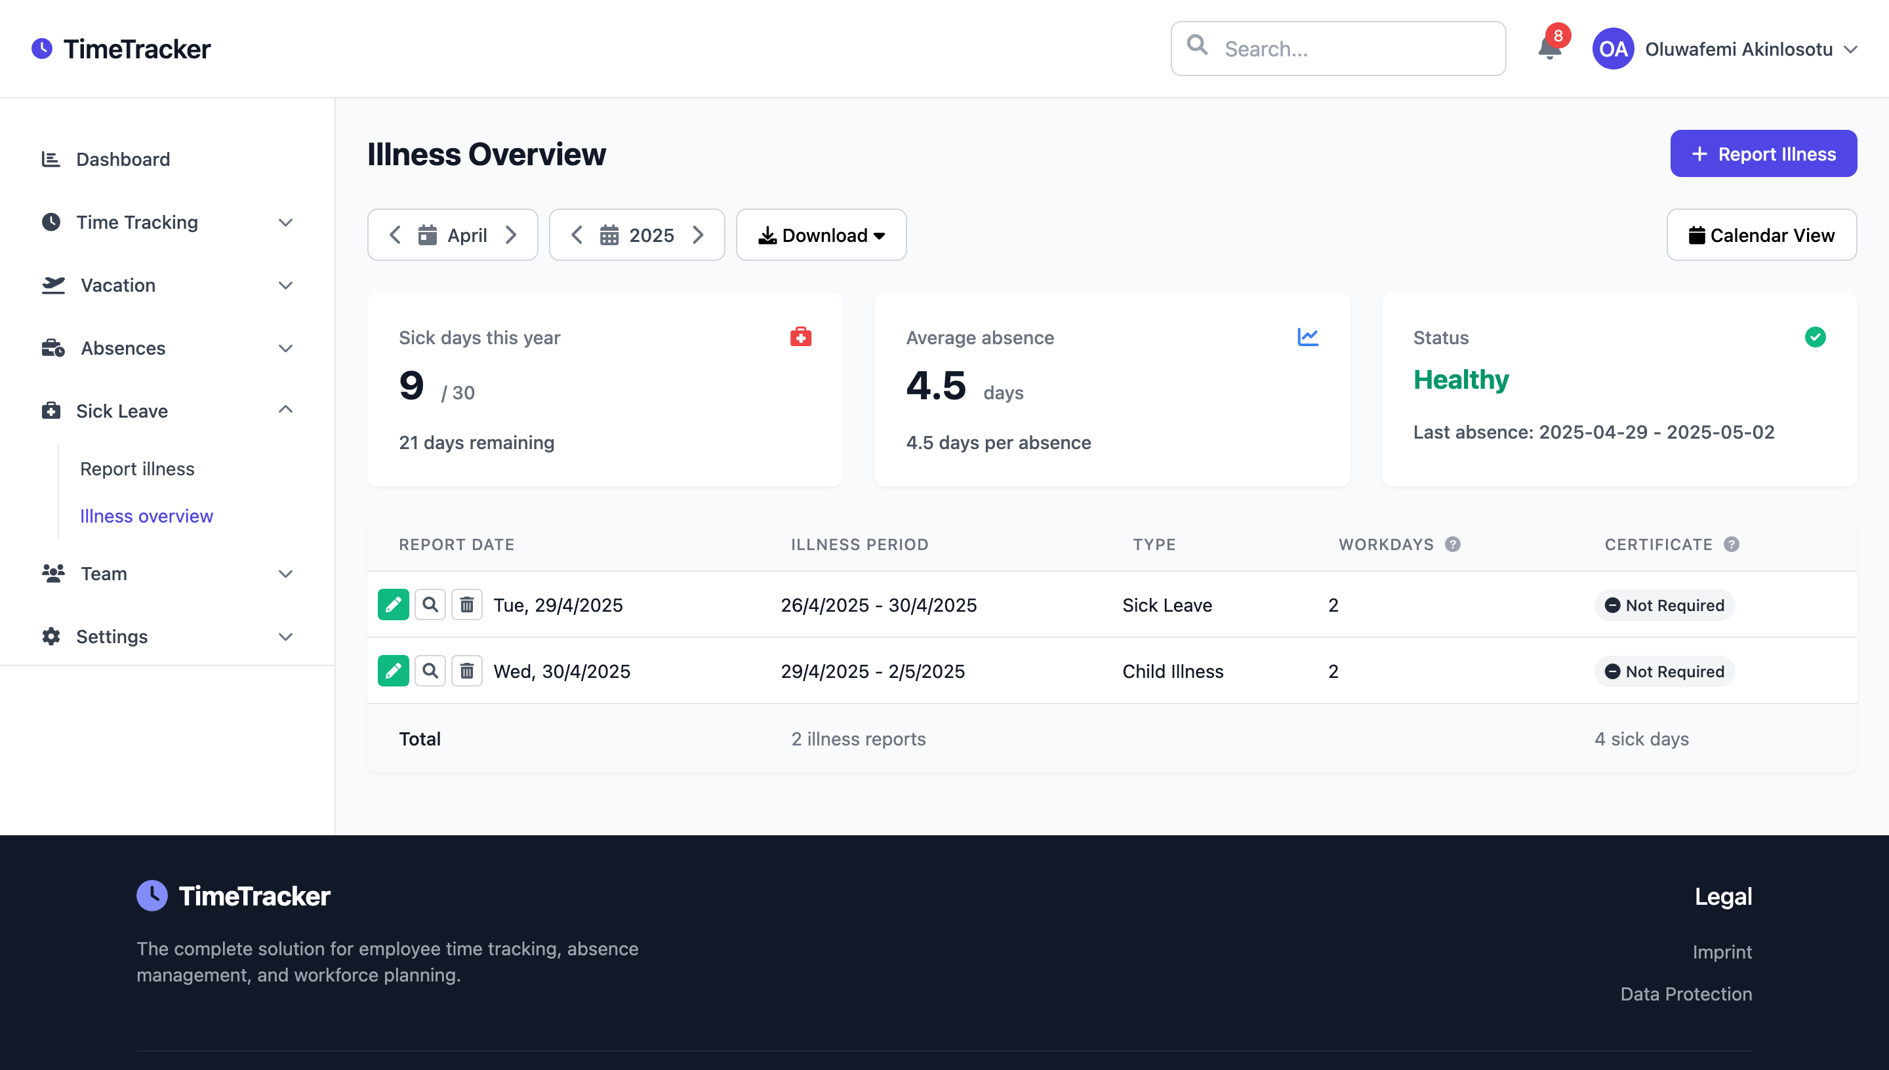The width and height of the screenshot is (1889, 1070).
Task: Open the Dashboard page
Action: tap(169, 159)
